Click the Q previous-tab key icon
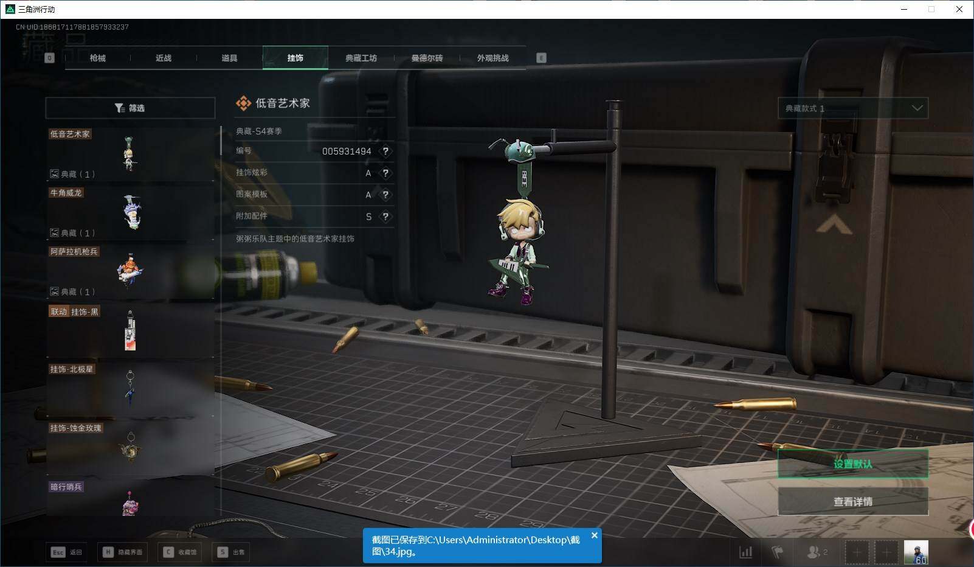The width and height of the screenshot is (974, 567). click(50, 58)
